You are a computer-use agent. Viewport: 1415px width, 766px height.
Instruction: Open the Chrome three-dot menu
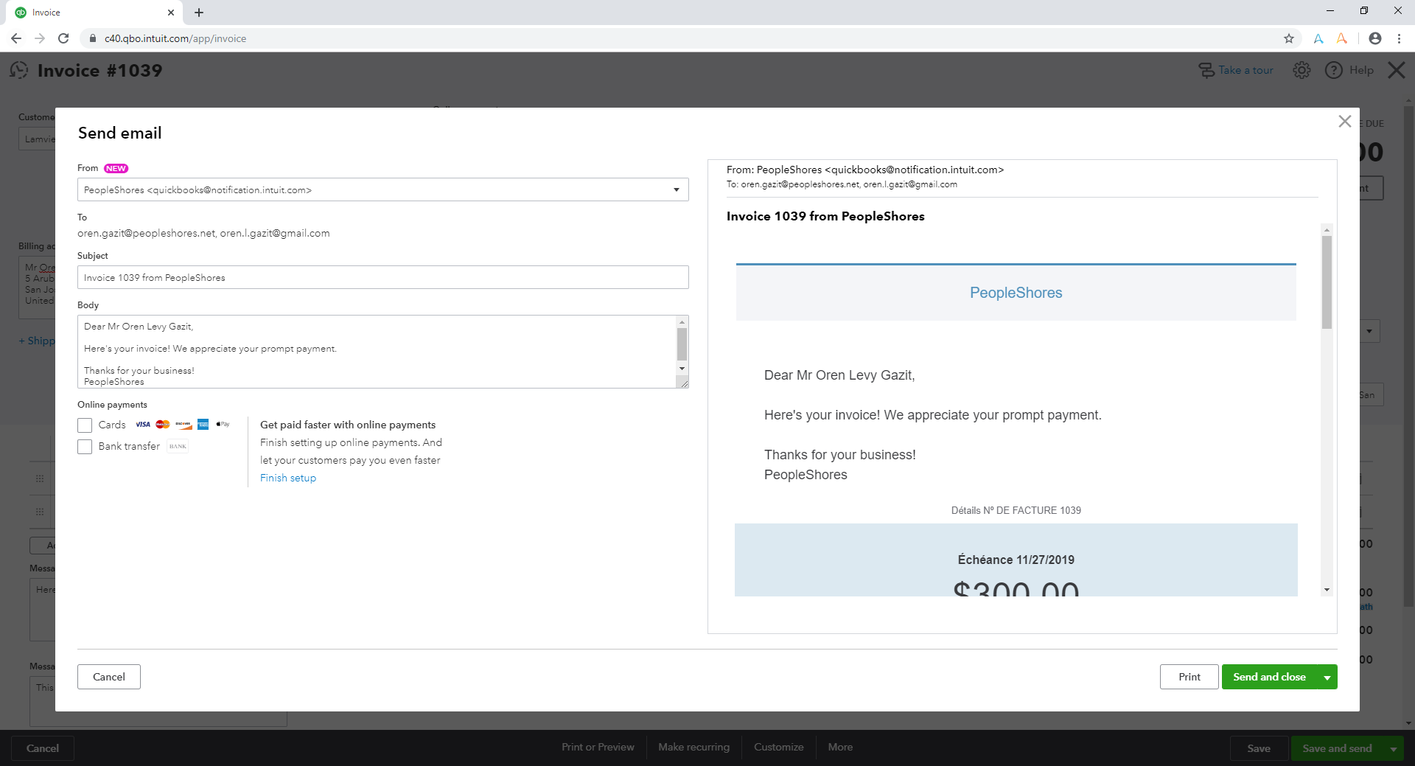pos(1399,38)
